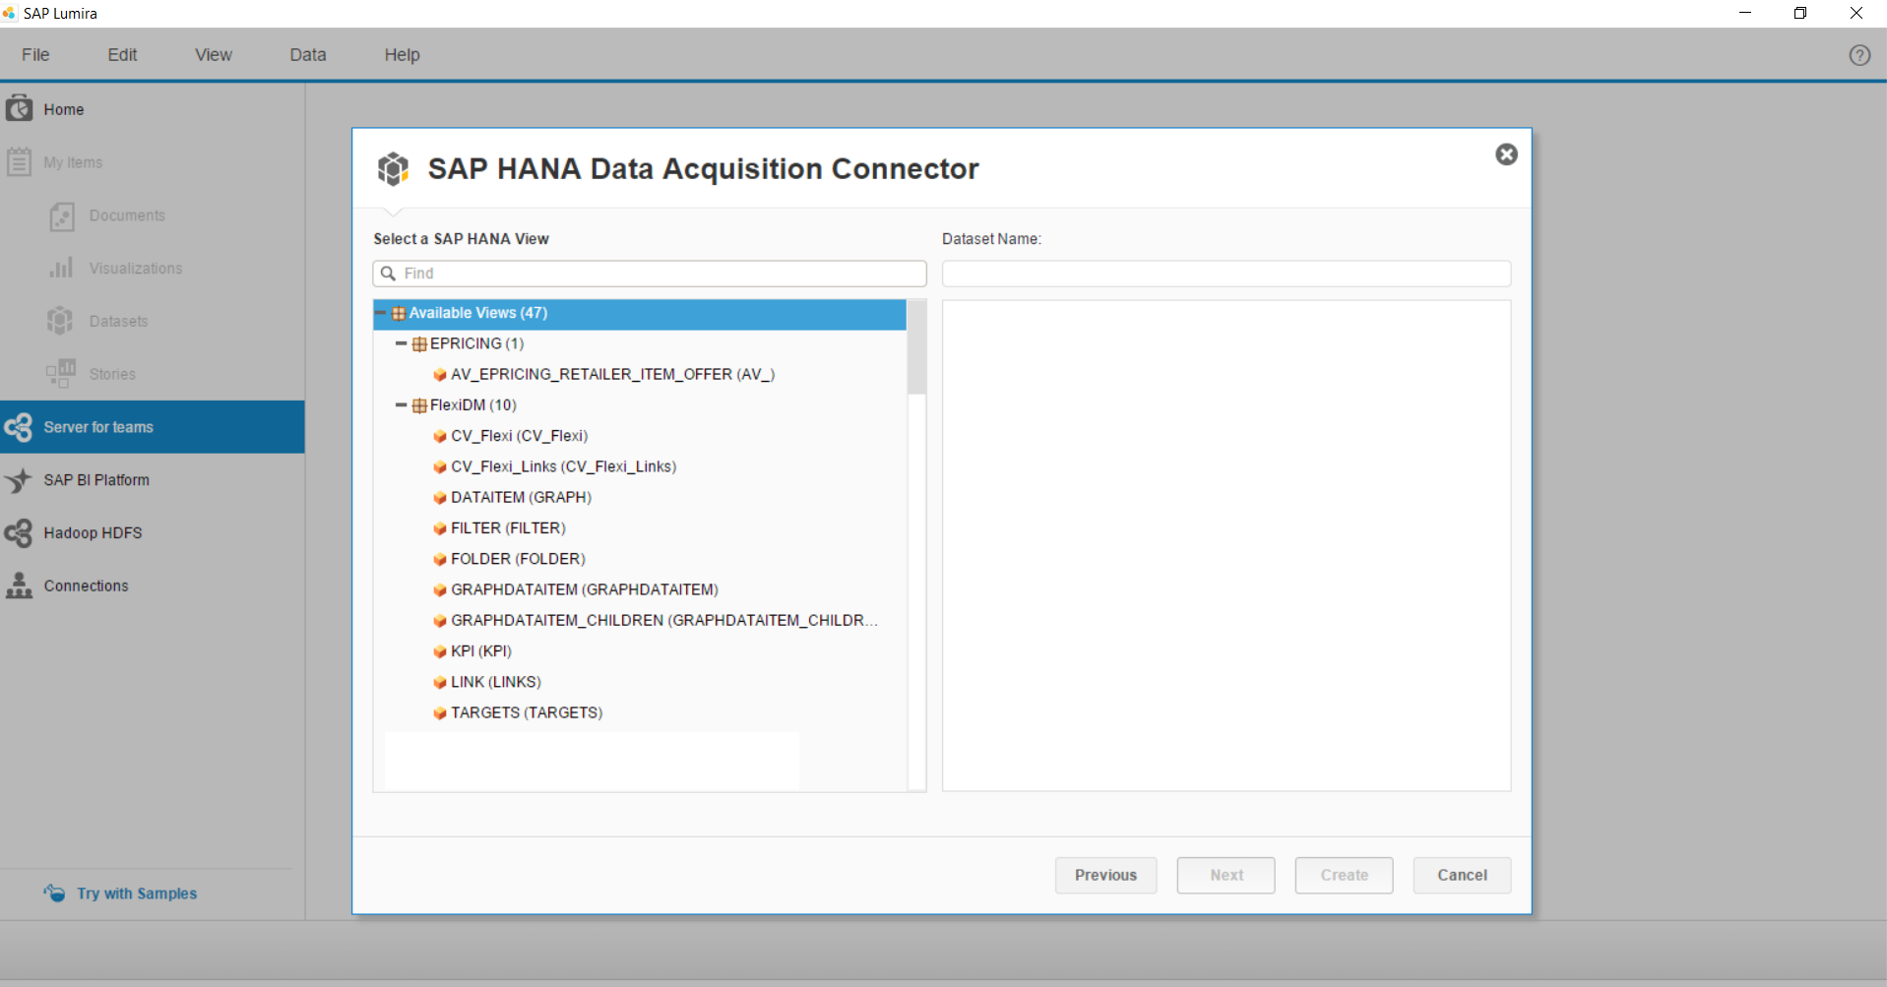The width and height of the screenshot is (1887, 987).
Task: Open the Edit menu
Action: point(122,55)
